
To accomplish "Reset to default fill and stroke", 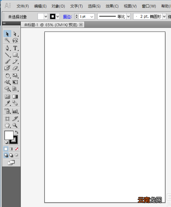I will [6, 142].
